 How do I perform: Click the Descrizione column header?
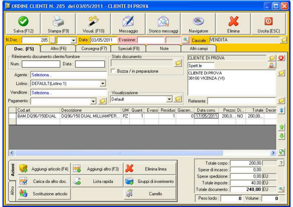coord(91,110)
